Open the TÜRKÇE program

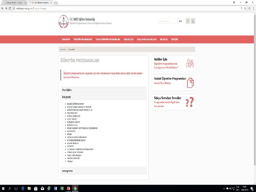coord(70,161)
